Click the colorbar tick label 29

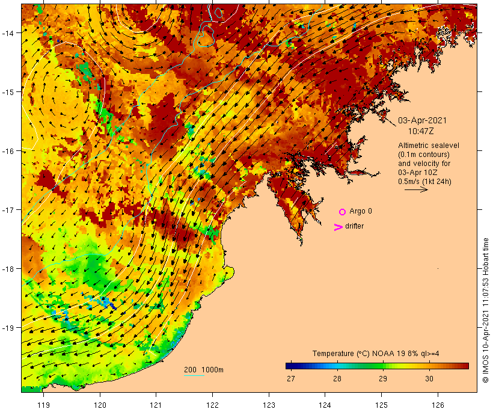pos(383,379)
